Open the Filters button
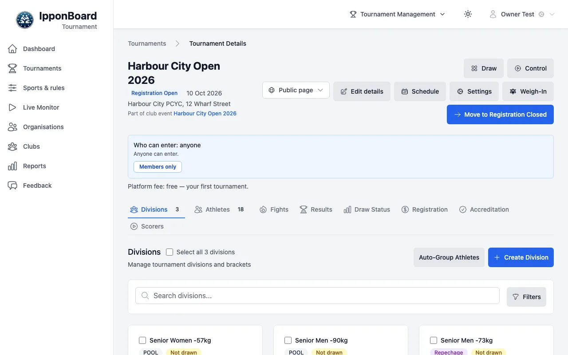 point(526,297)
